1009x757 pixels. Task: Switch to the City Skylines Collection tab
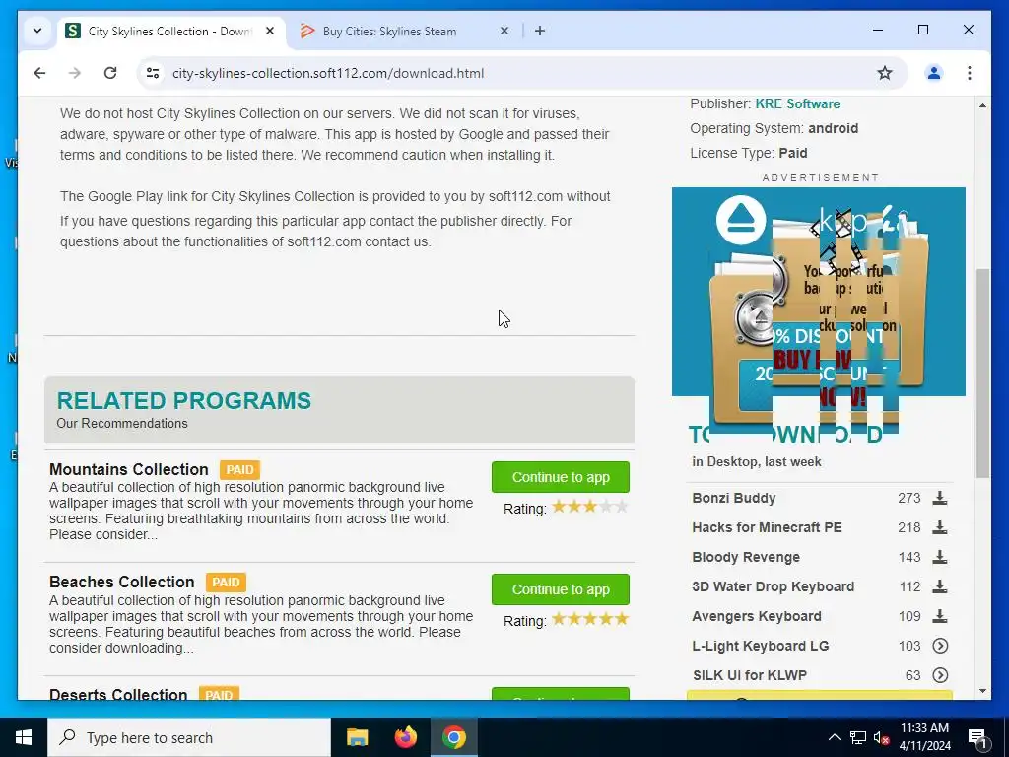(170, 31)
